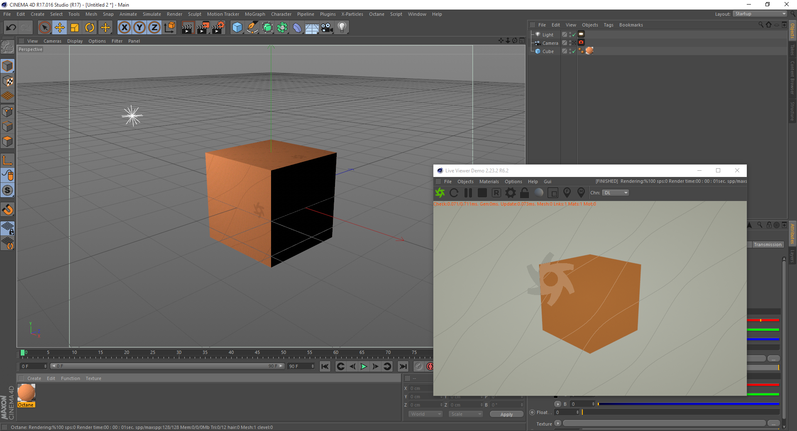Click the Light bulb icon in toolbar
797x431 pixels.
[x=342, y=28]
